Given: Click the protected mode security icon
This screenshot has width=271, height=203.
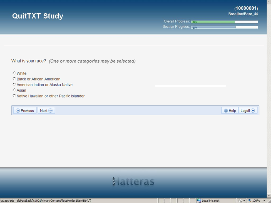Looking at the screenshot, I should pos(240,201).
